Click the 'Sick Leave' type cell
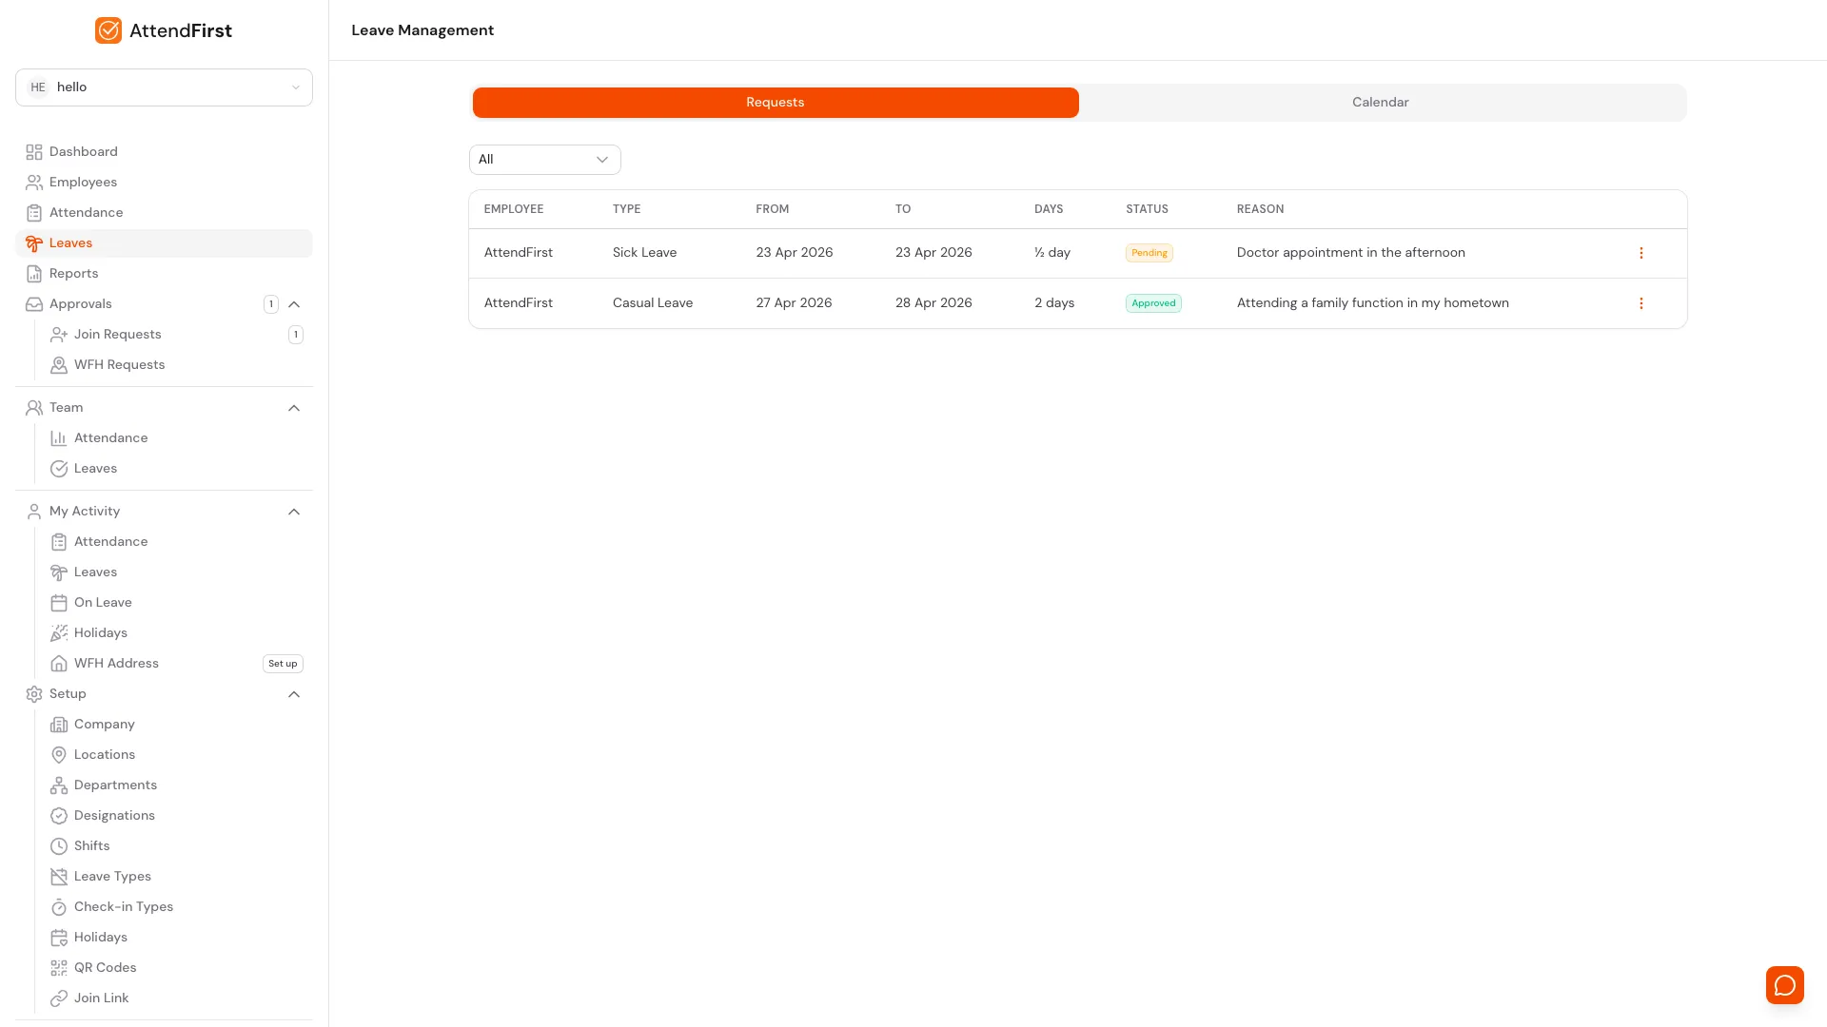Viewport: 1827px width, 1027px height. (645, 253)
